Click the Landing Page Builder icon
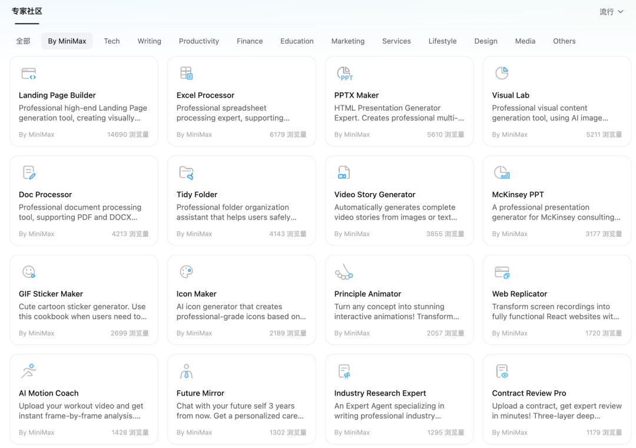The width and height of the screenshot is (636, 448). point(29,74)
